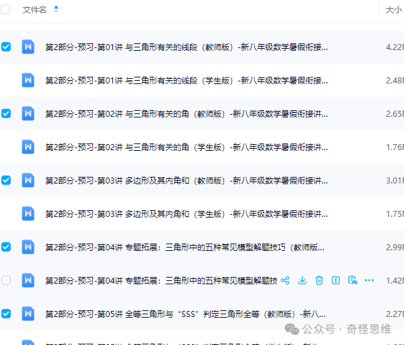
Task: Click the download icon on the hovered 第04讲 row
Action: click(x=302, y=280)
